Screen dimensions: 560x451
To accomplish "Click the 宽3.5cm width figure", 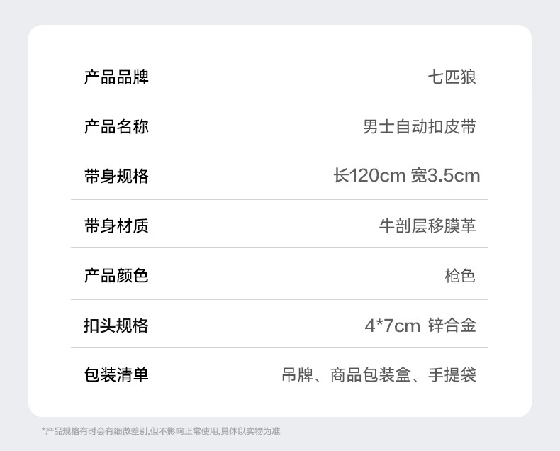I will pyautogui.click(x=445, y=175).
